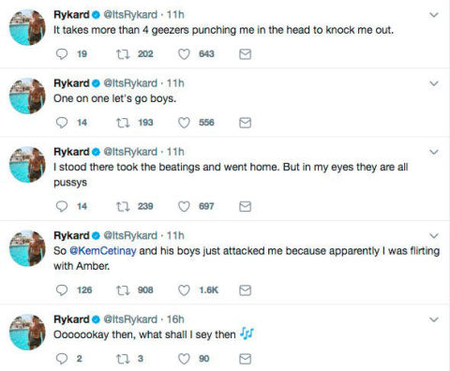Send 'One on one' tweet via direct message

pyautogui.click(x=245, y=123)
